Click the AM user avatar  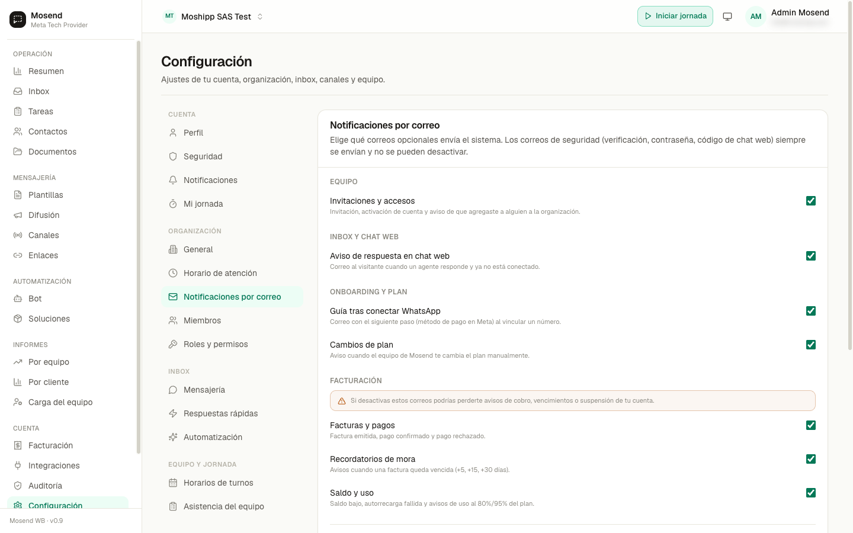pyautogui.click(x=756, y=17)
